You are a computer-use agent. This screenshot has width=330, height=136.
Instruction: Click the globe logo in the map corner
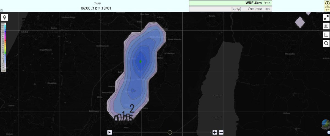pos(326,124)
